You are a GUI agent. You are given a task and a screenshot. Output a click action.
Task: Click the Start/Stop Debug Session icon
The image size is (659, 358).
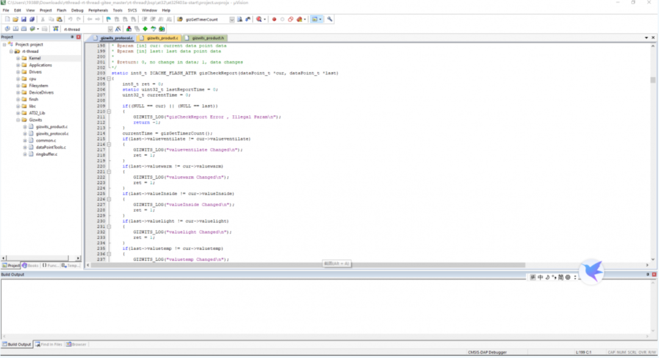tap(259, 20)
